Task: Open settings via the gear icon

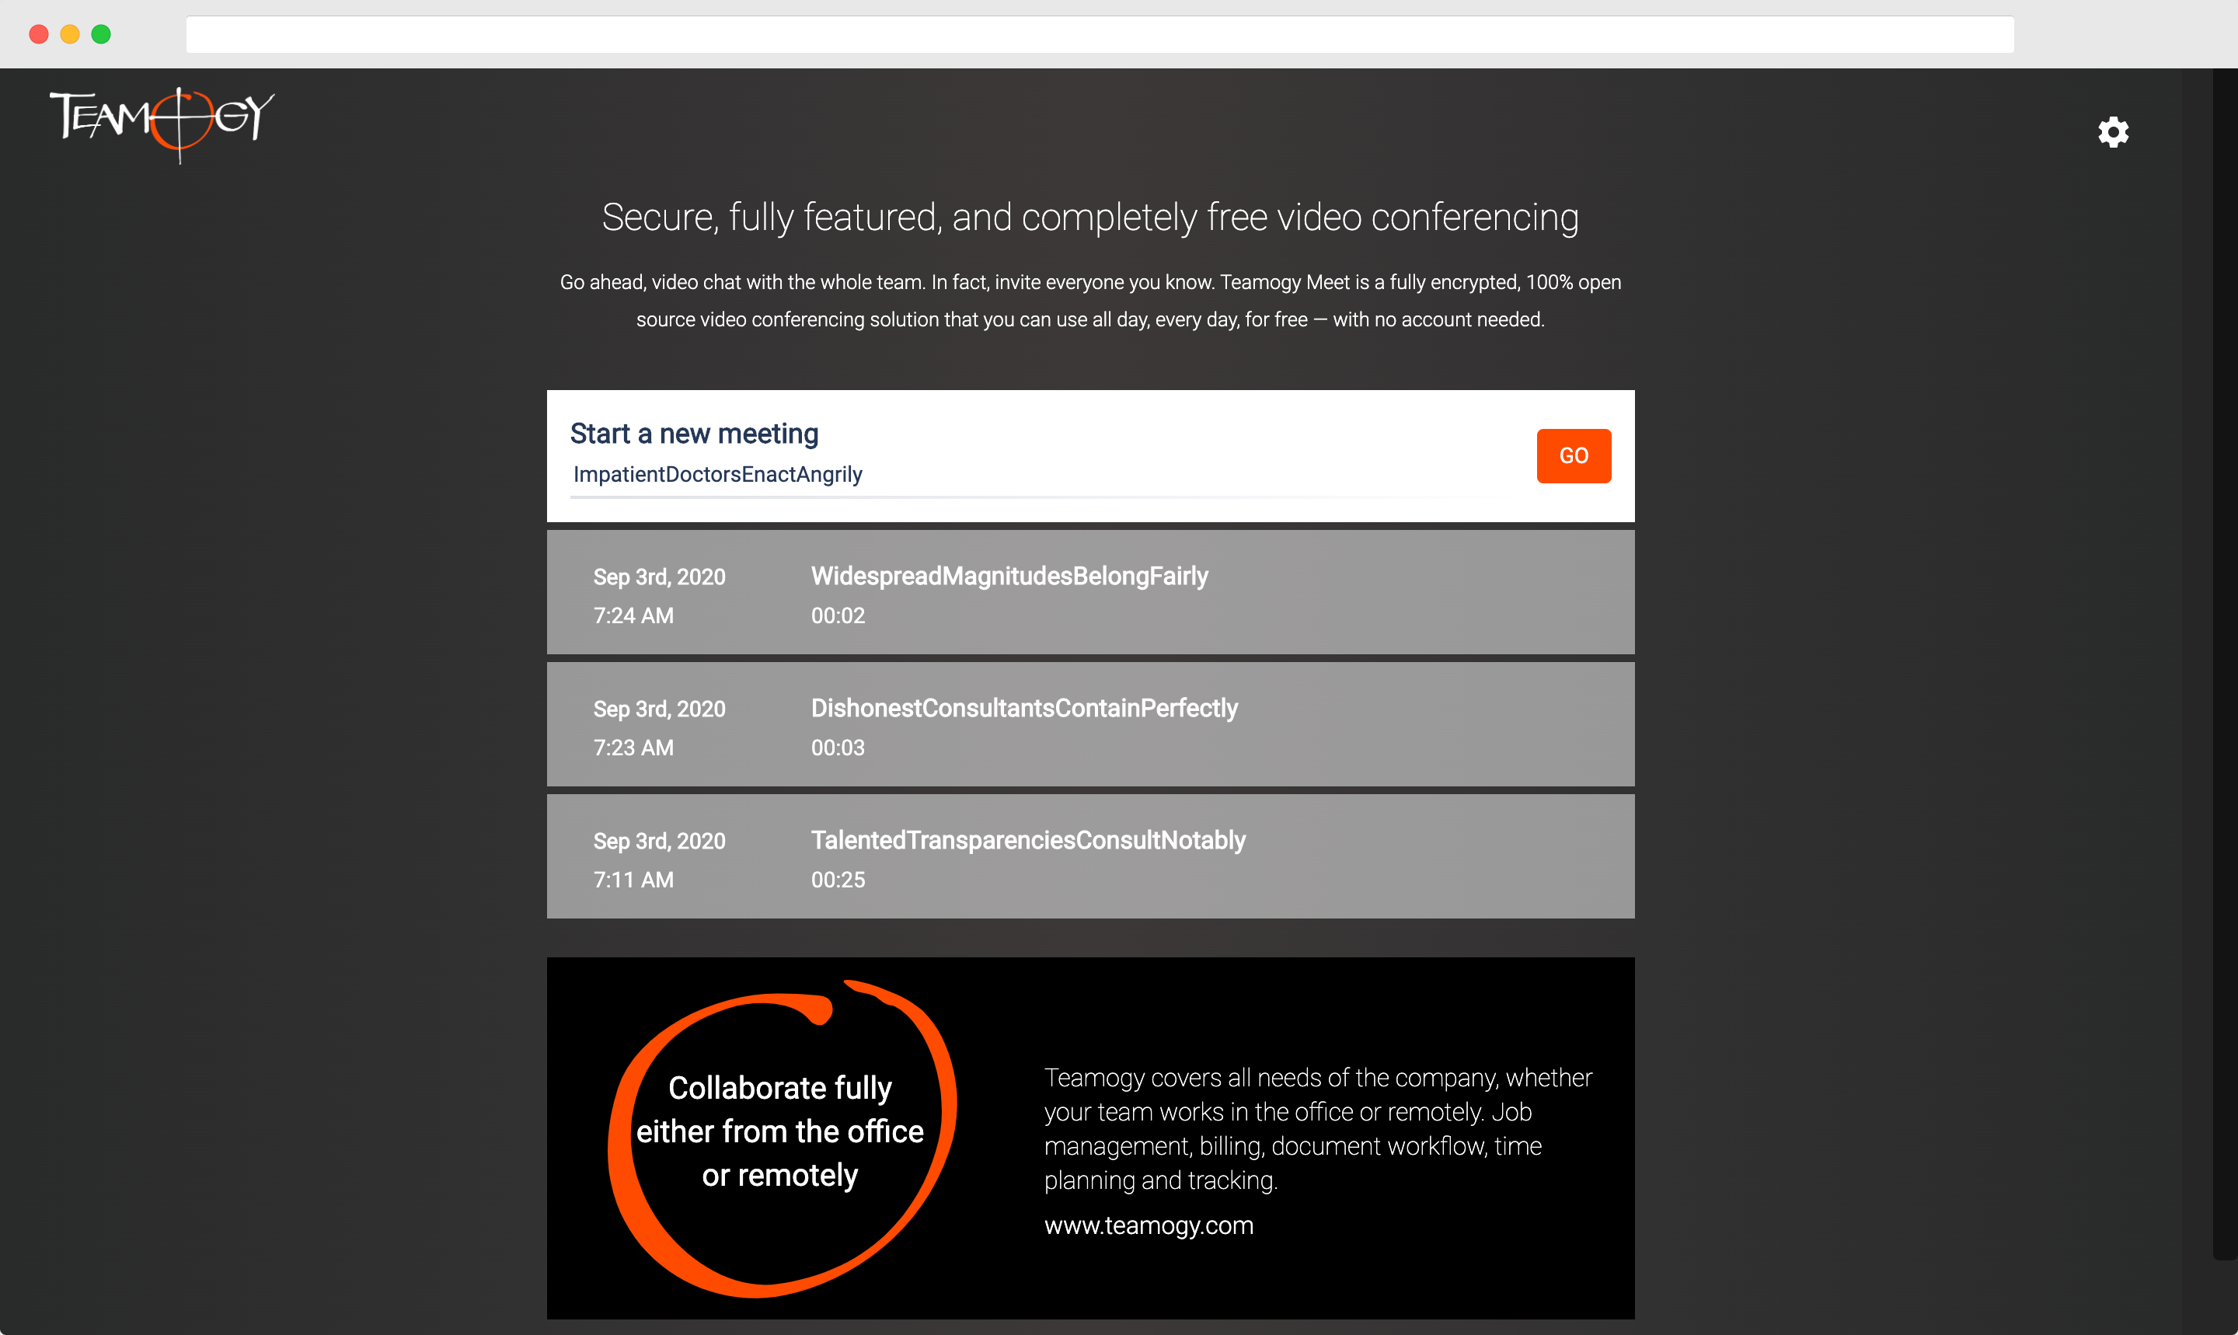Action: (x=2113, y=132)
